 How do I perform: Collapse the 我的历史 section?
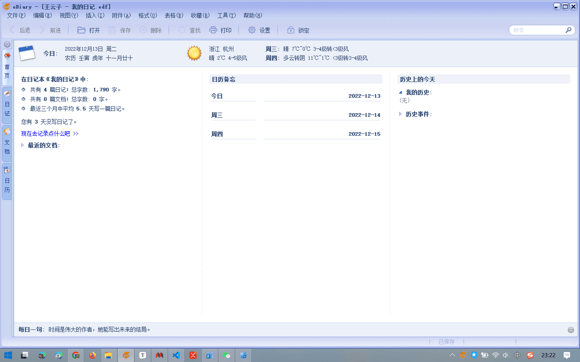pyautogui.click(x=401, y=92)
